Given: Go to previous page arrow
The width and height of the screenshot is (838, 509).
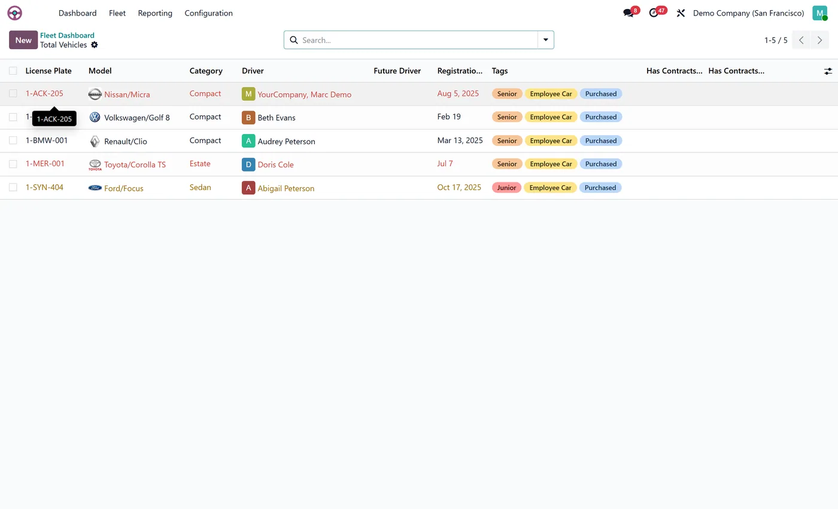Looking at the screenshot, I should (x=801, y=40).
